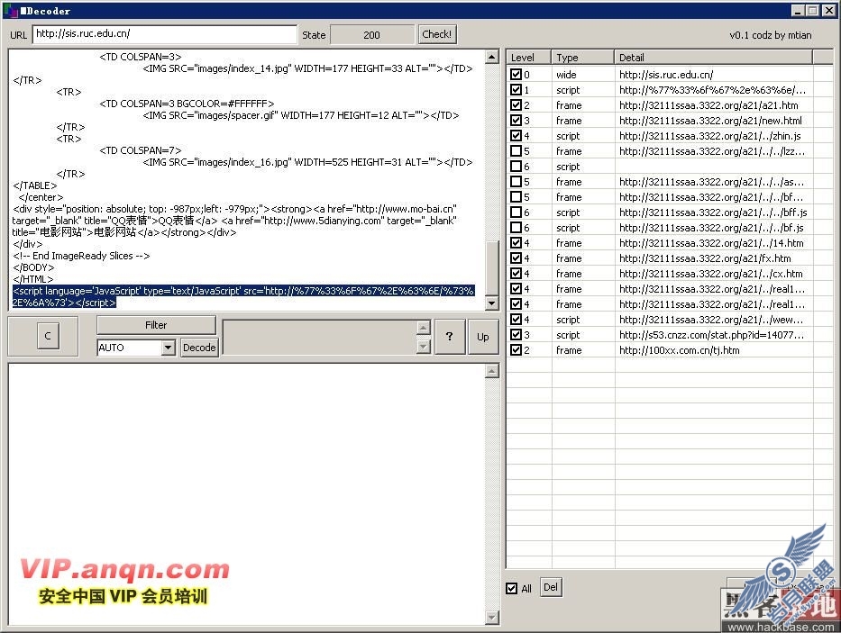Viewport: 841px width, 633px height.
Task: Uncheck the 14.htm frame row checkbox
Action: point(516,243)
